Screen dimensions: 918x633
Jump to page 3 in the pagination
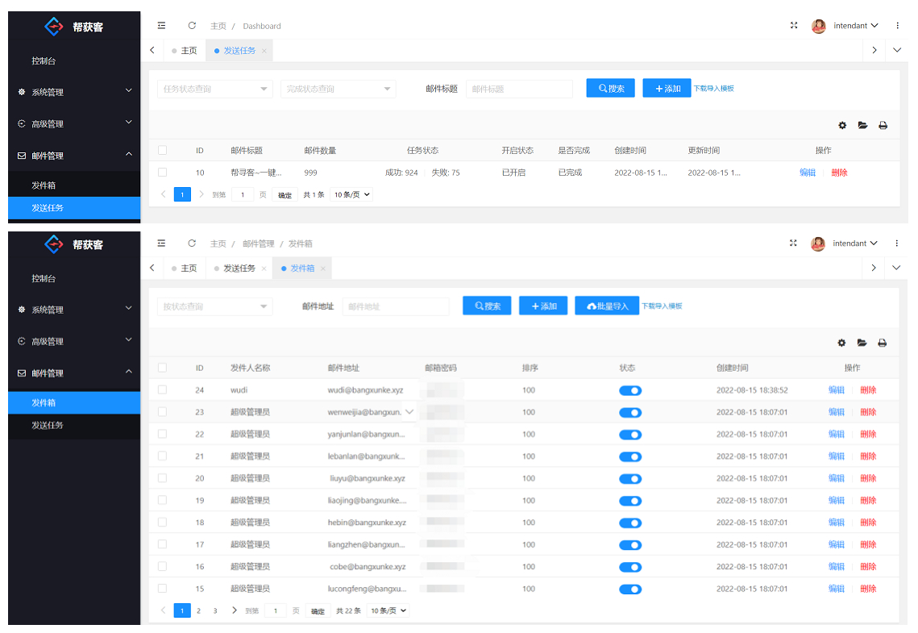(215, 611)
